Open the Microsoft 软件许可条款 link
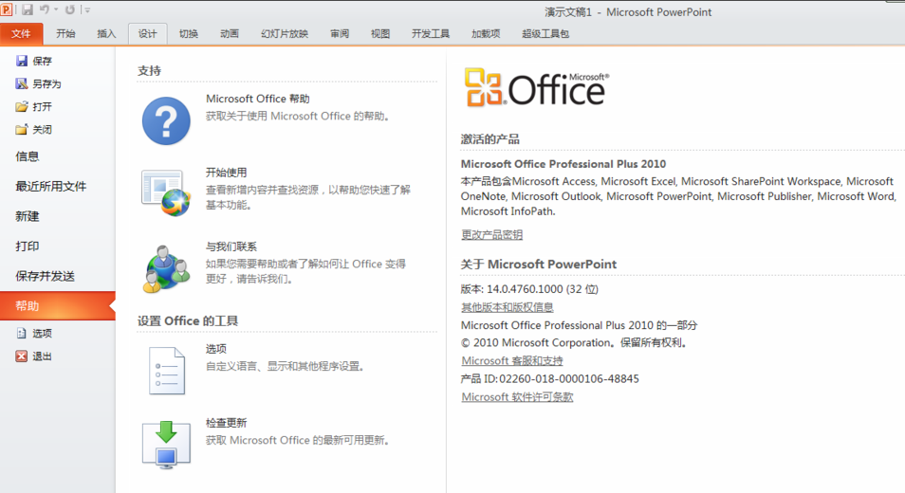Screen dimensions: 905x493 tap(517, 397)
